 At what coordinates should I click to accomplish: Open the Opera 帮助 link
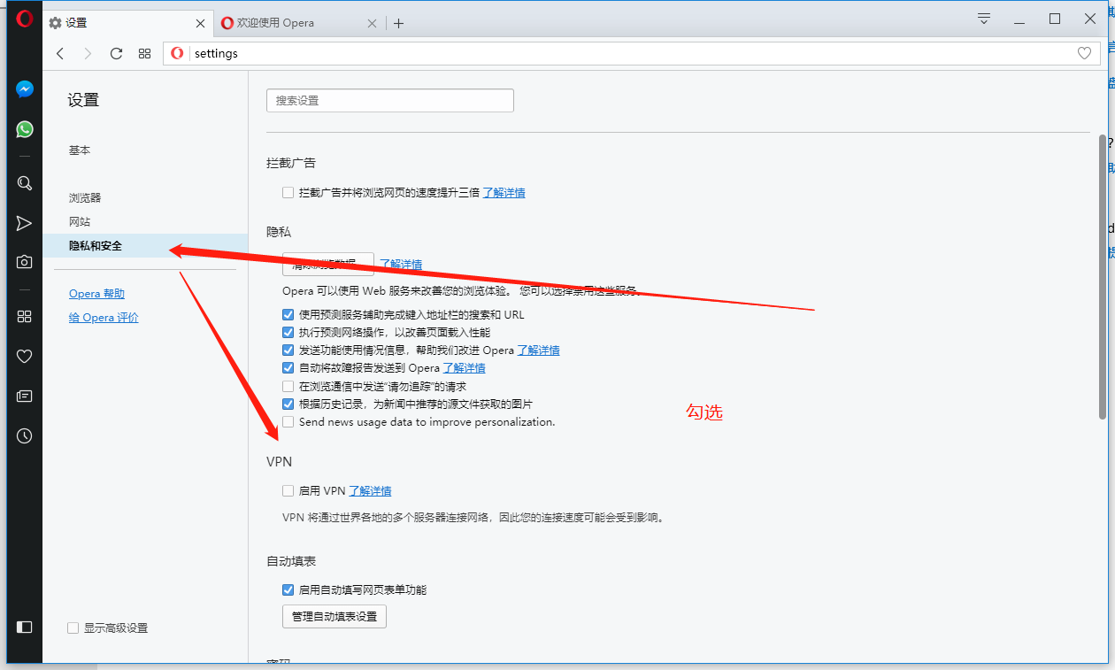[x=96, y=294]
